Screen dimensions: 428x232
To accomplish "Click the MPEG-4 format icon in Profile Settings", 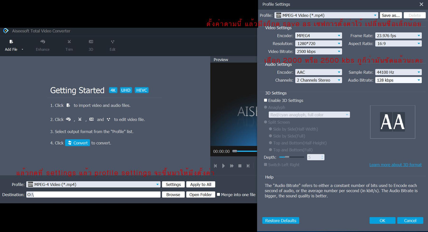I will (x=278, y=15).
